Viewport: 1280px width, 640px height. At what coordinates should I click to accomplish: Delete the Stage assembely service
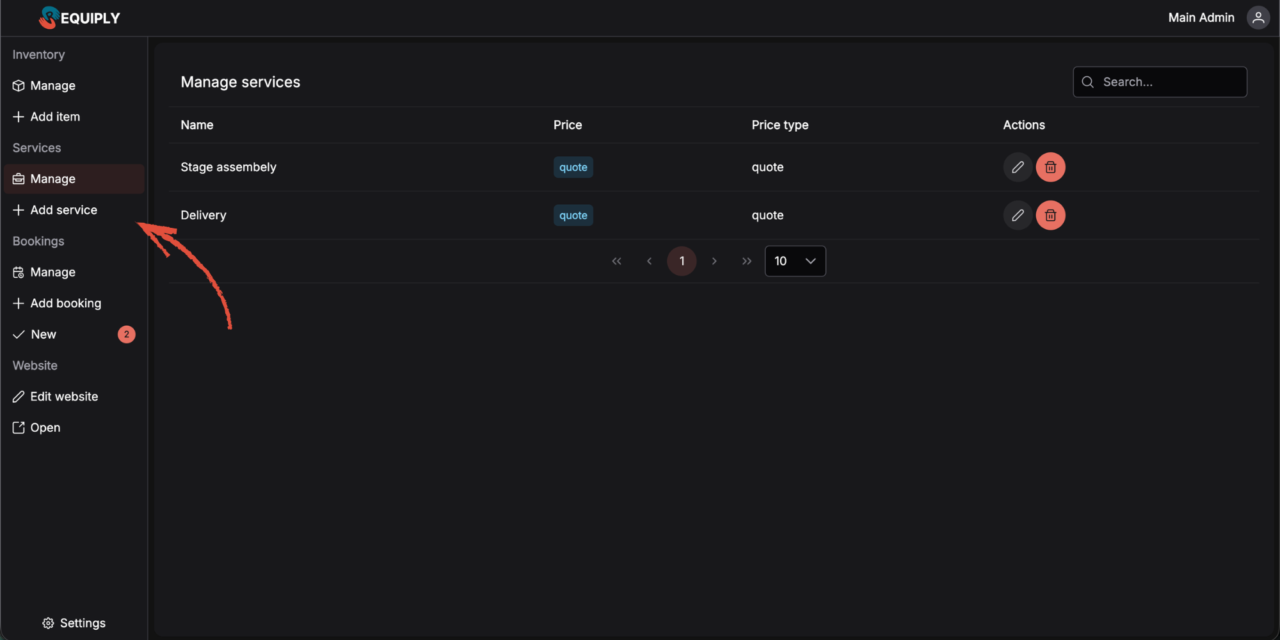[1050, 167]
